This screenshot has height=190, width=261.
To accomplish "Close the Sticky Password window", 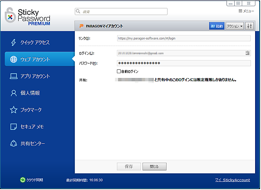I will (x=249, y=3).
